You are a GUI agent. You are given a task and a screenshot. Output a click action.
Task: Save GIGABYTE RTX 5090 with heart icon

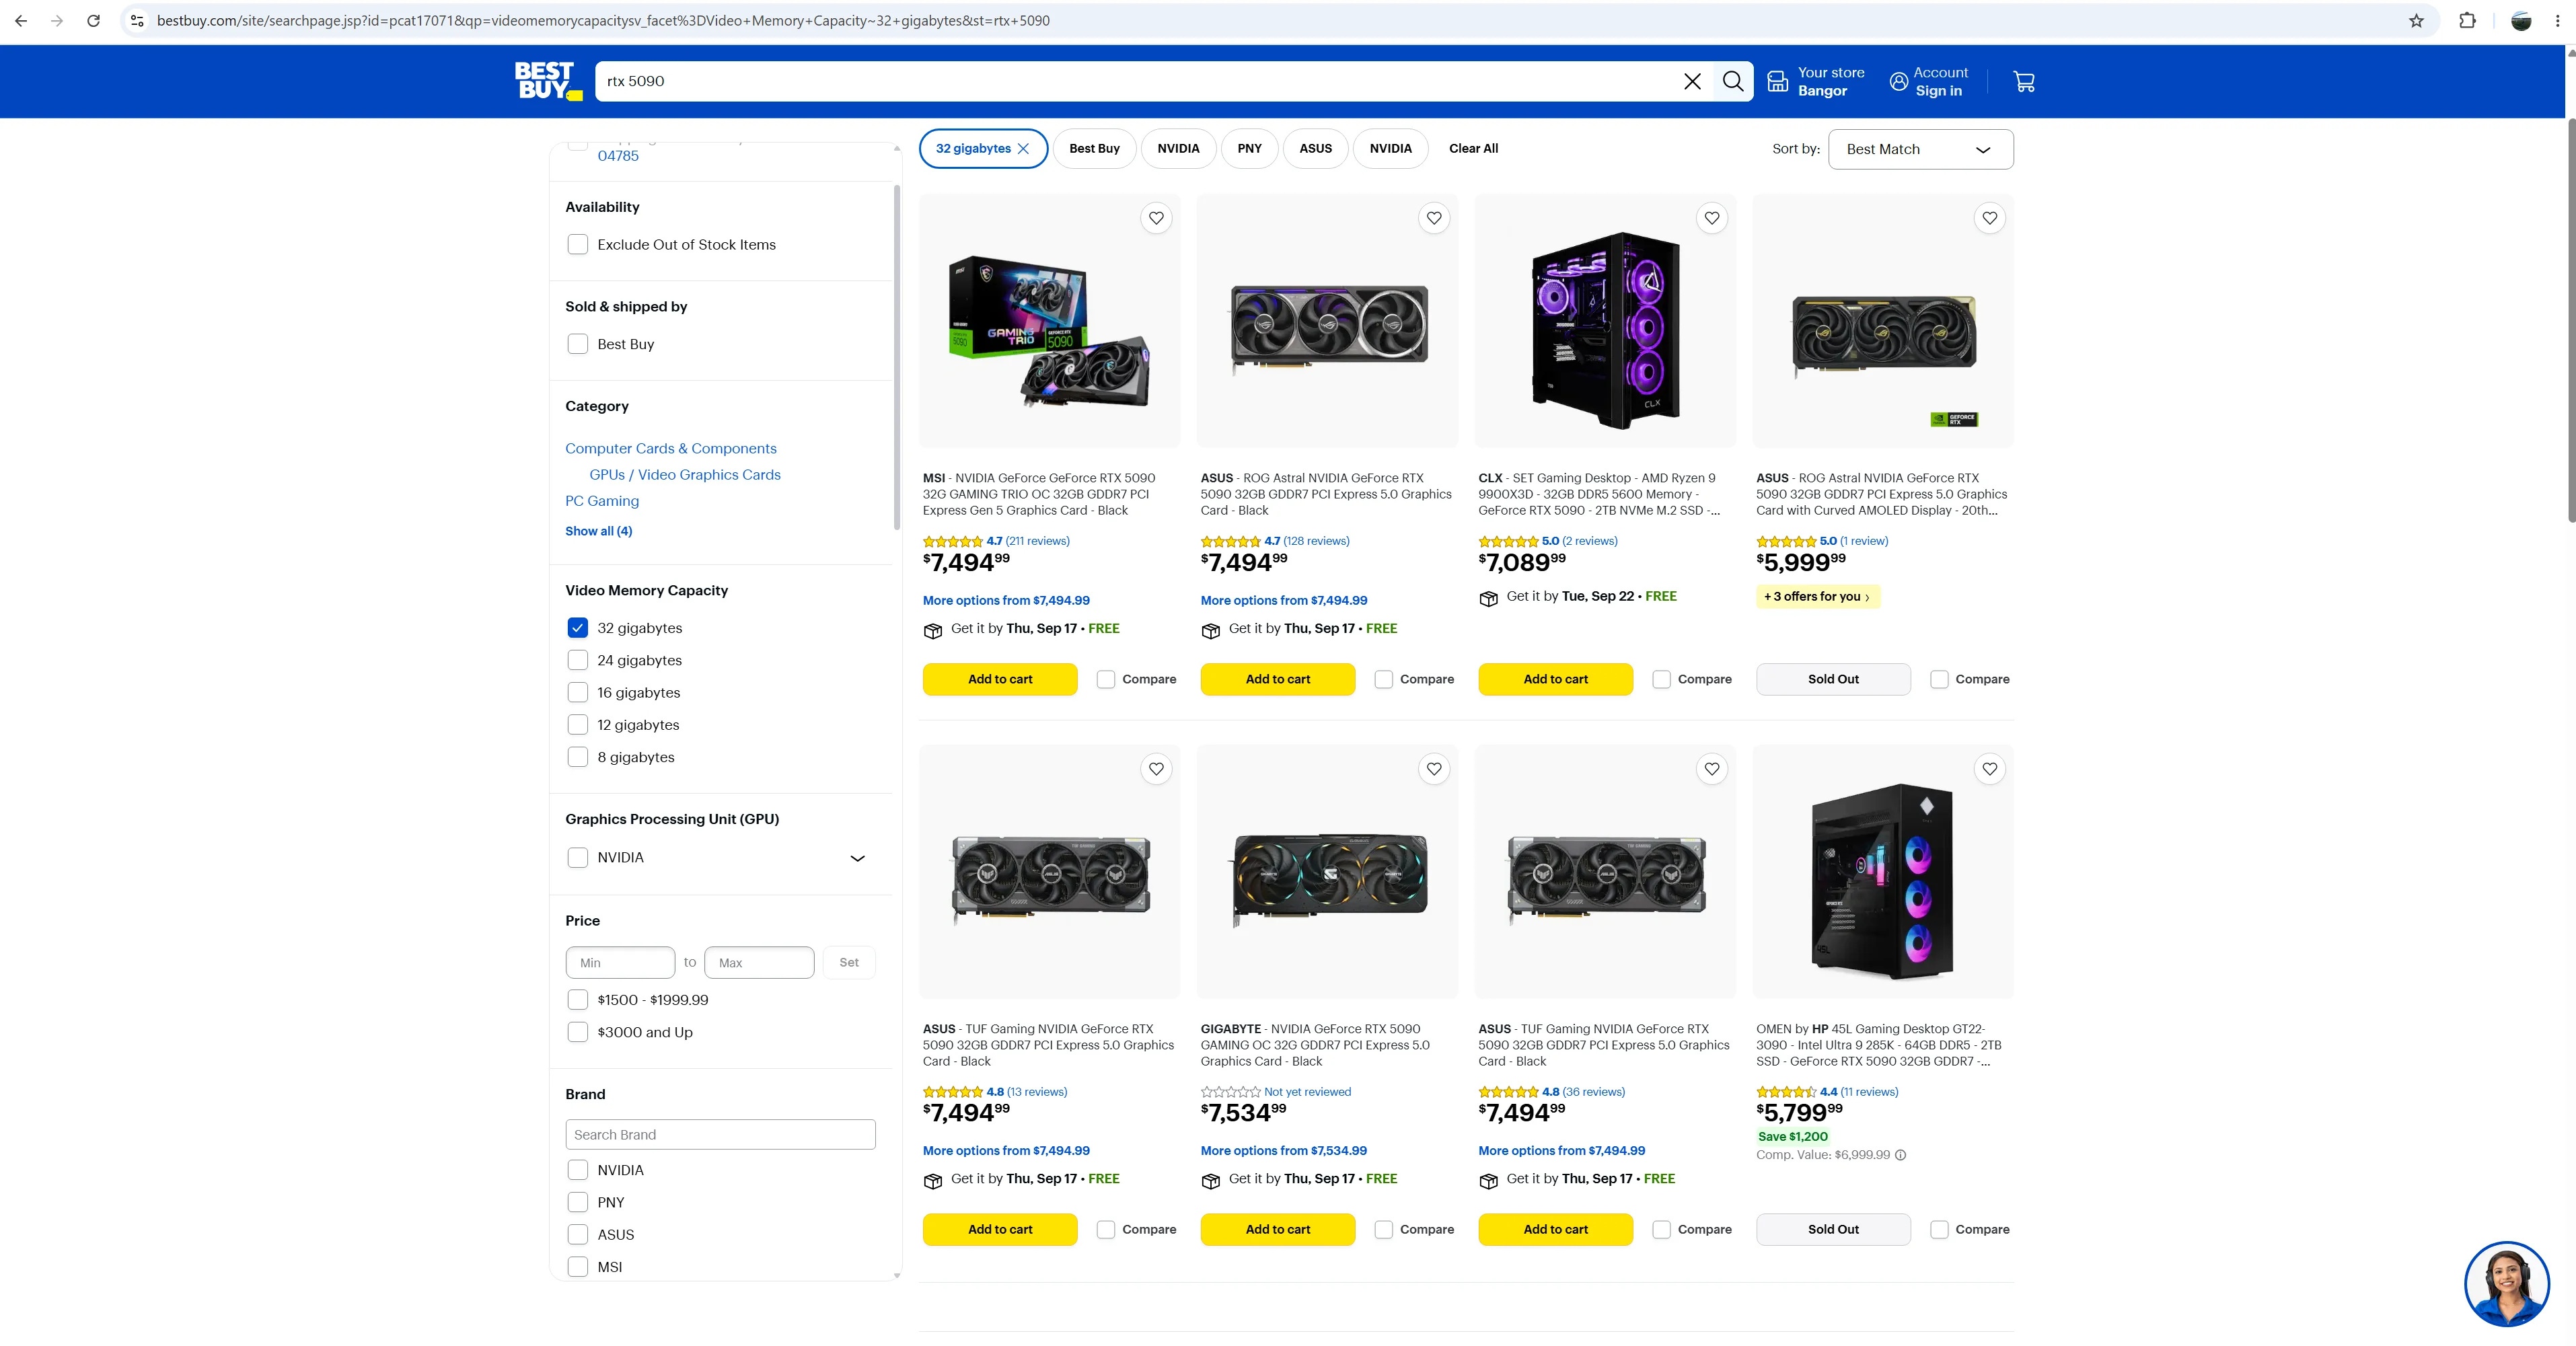pyautogui.click(x=1434, y=769)
